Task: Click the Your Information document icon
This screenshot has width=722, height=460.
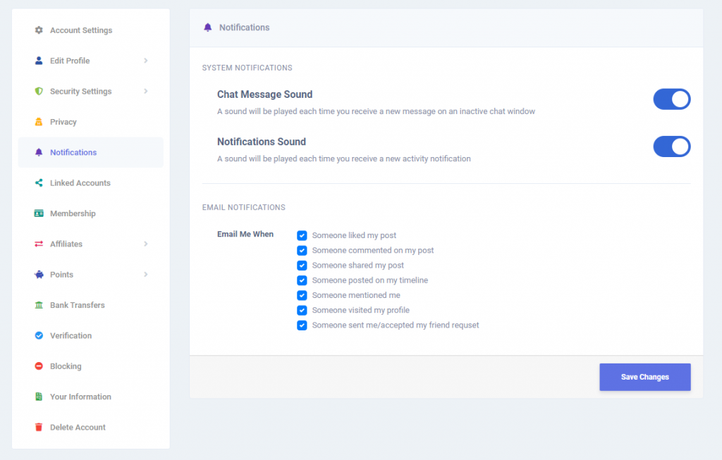Action: click(x=39, y=397)
